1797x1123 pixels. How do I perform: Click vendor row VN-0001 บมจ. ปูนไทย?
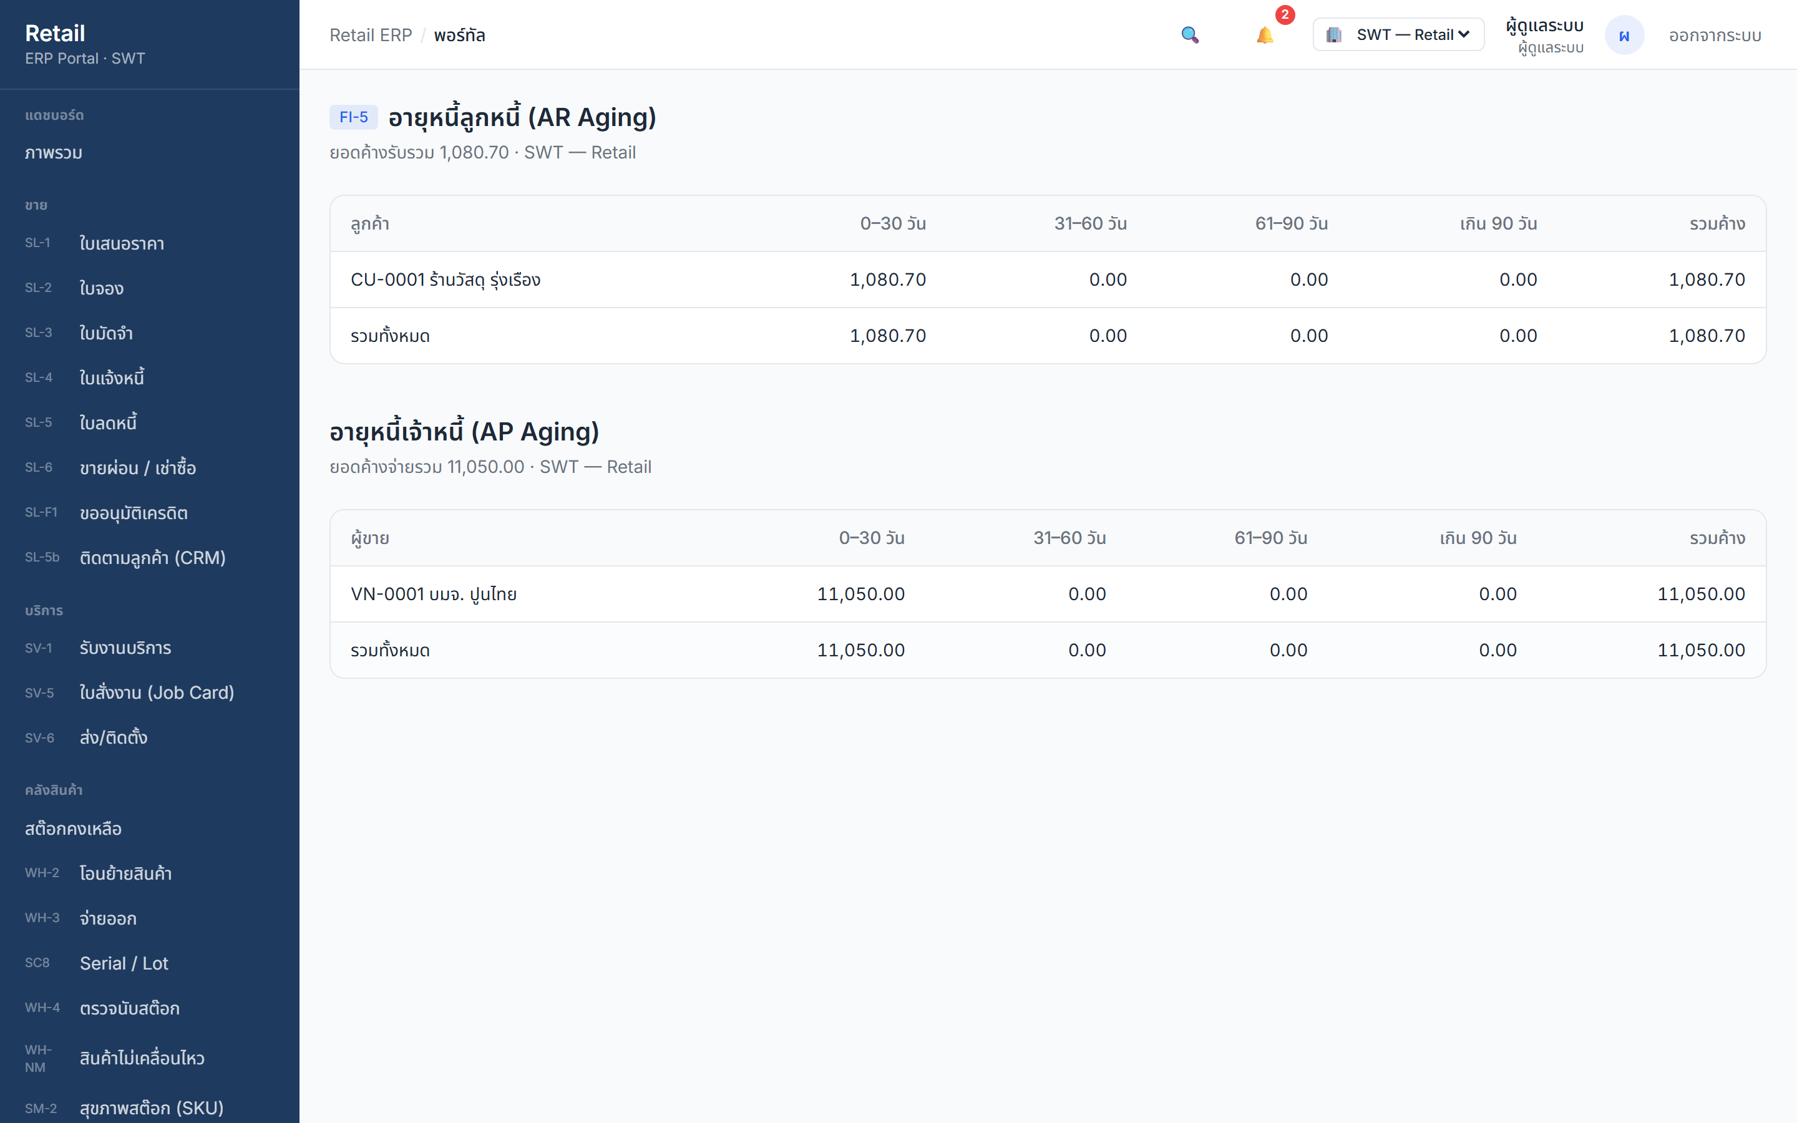(x=1048, y=594)
